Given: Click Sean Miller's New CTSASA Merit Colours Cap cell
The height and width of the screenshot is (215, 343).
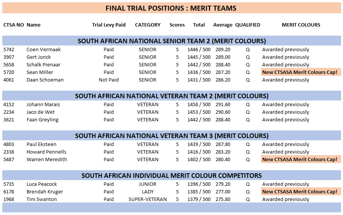Looking at the screenshot, I should (x=301, y=72).
